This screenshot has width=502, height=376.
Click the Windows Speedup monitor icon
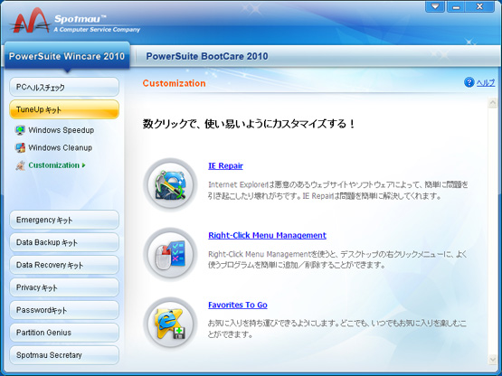pyautogui.click(x=20, y=130)
